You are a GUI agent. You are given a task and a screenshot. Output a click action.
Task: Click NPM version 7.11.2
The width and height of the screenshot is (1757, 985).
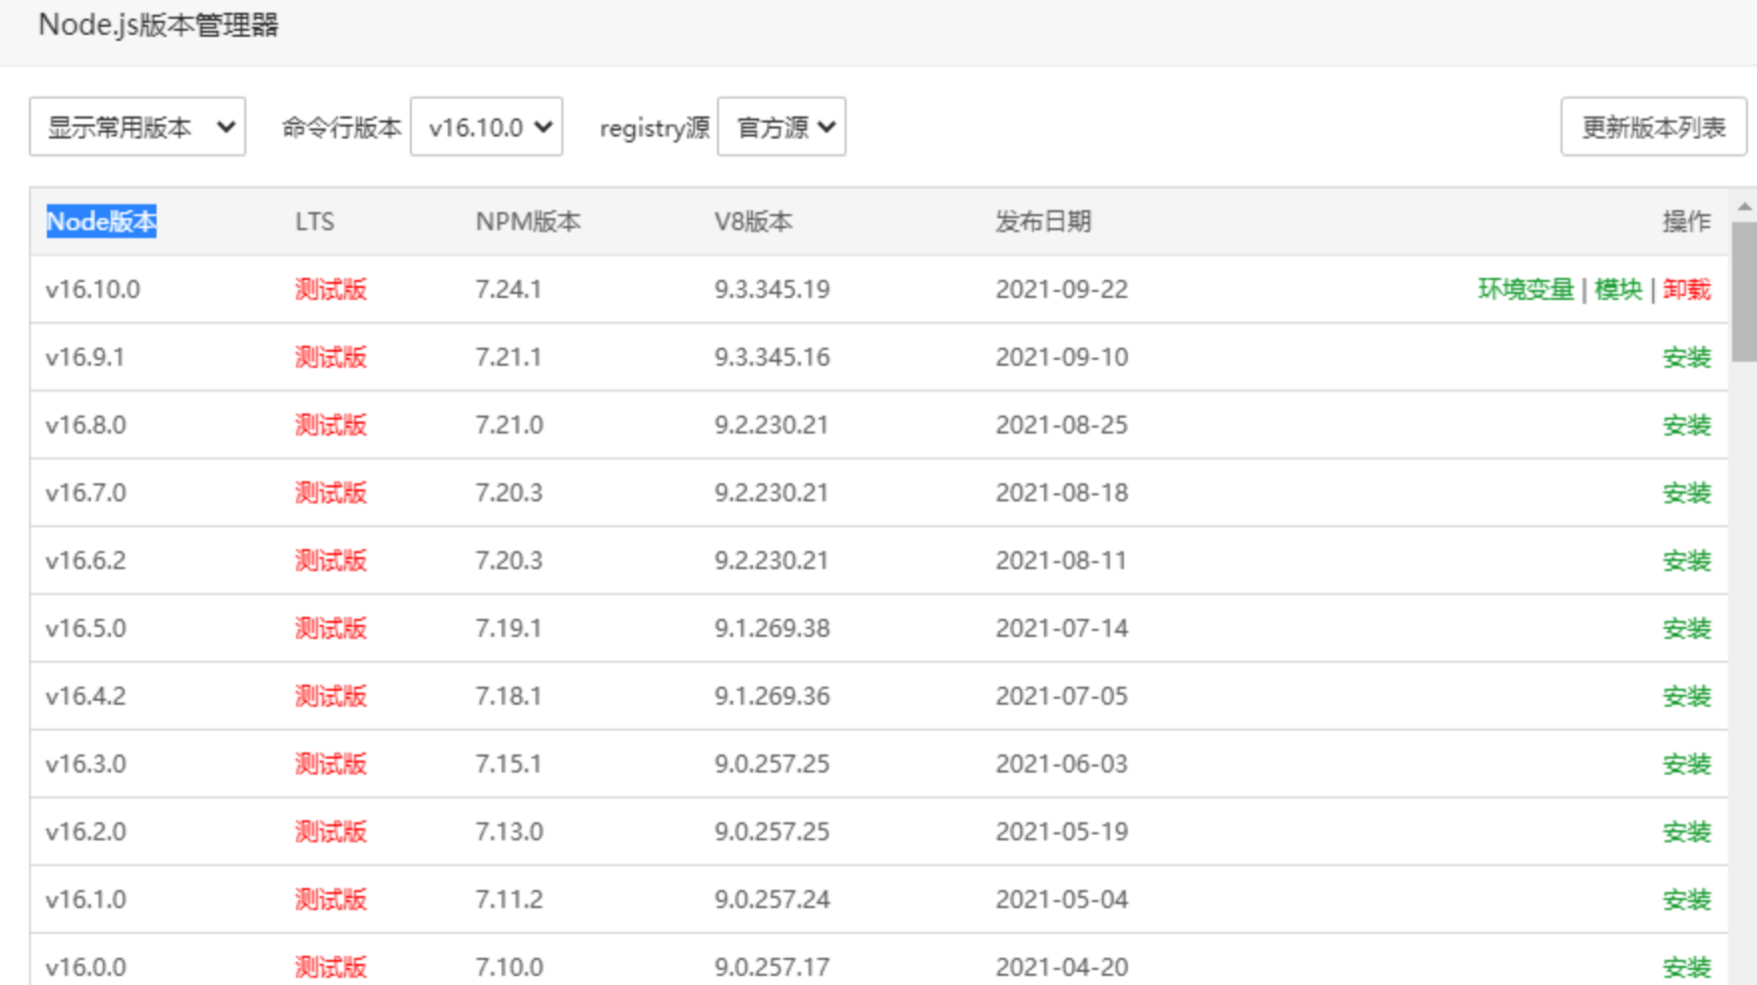(x=510, y=899)
